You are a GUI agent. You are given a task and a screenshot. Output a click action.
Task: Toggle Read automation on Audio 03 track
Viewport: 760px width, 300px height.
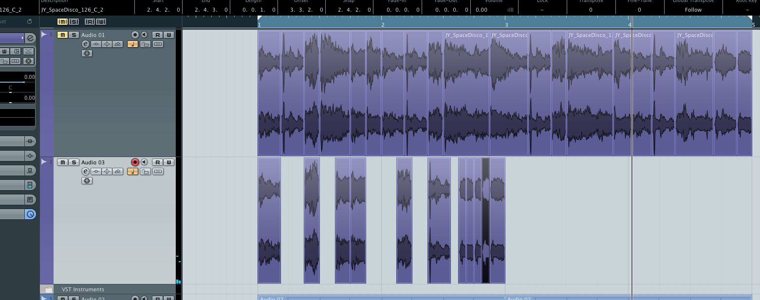157,162
